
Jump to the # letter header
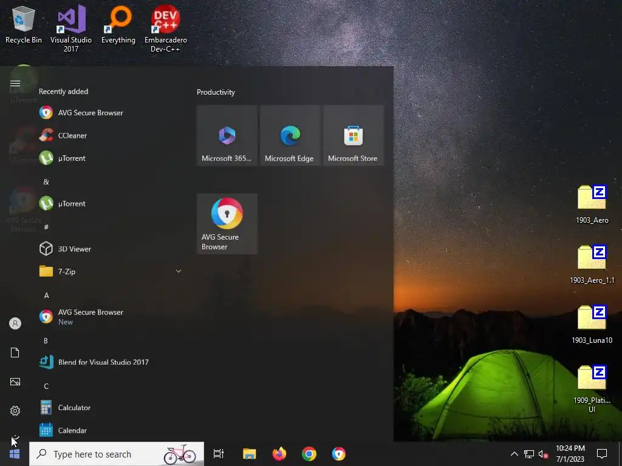pos(46,227)
